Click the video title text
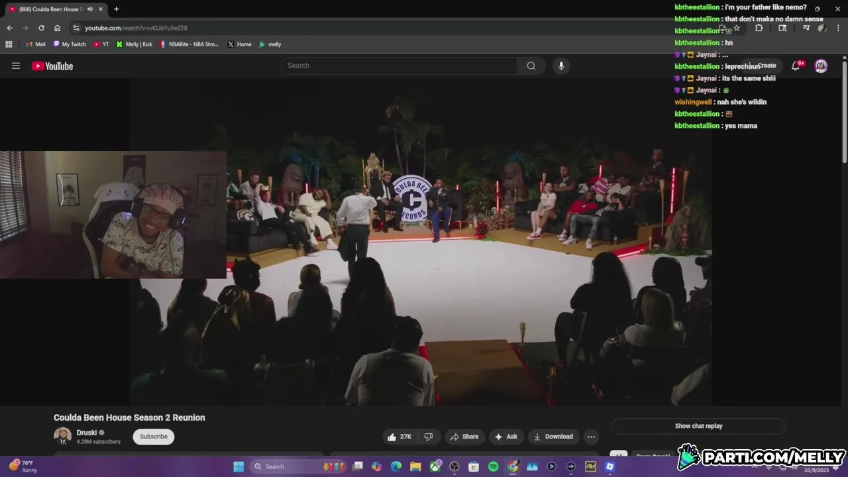This screenshot has width=848, height=477. click(129, 417)
